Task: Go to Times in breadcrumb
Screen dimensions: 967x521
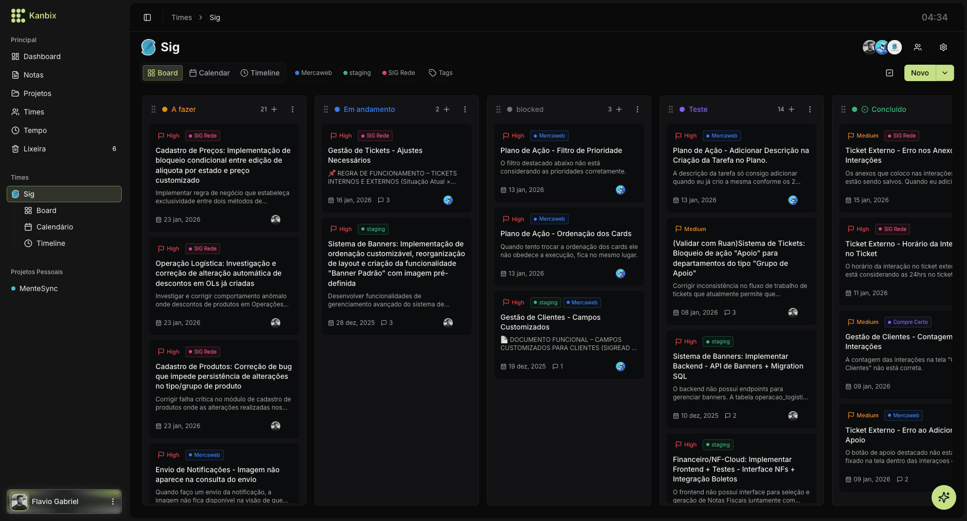Action: point(182,17)
